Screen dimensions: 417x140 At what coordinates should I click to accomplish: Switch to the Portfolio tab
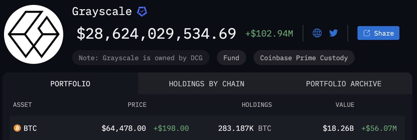pos(70,84)
